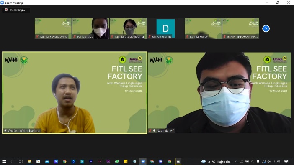The height and width of the screenshot is (165, 294).
Task: Click the muted mic icon on Navanda_MC
Action: [x=150, y=131]
